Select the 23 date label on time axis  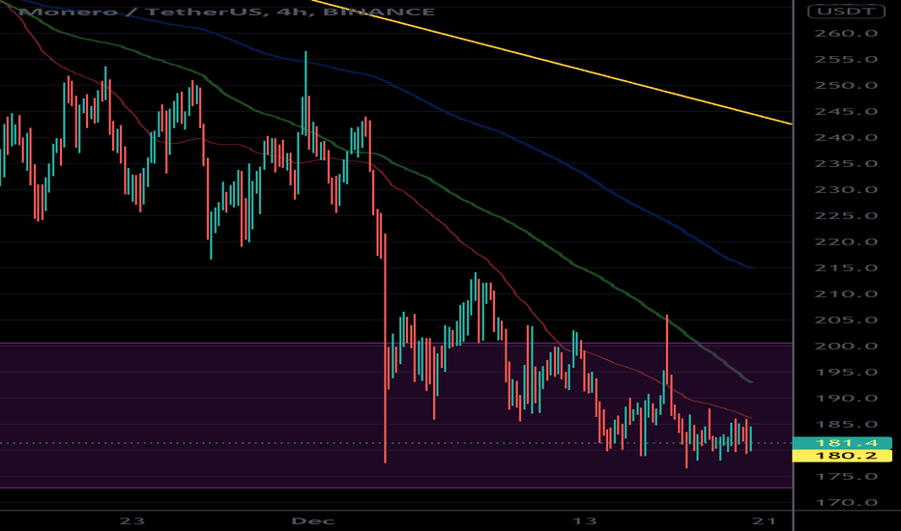tap(131, 521)
